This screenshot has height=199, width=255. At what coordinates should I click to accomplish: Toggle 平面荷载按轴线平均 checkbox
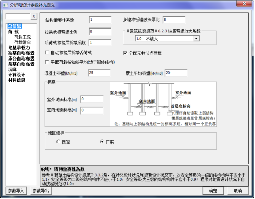tap(47, 62)
